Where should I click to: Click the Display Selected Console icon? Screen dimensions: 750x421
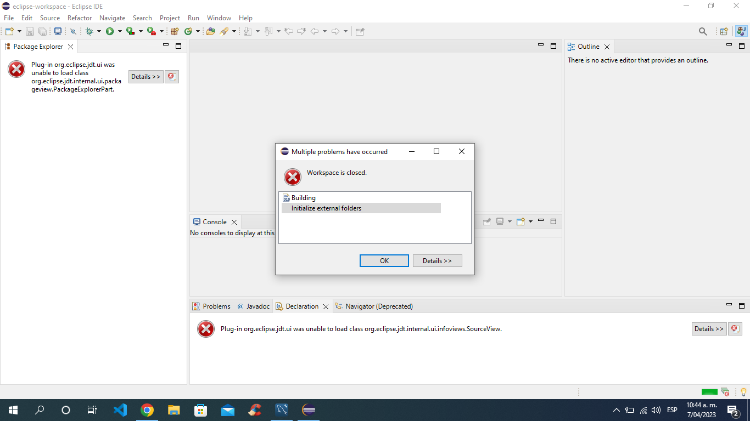(x=500, y=222)
